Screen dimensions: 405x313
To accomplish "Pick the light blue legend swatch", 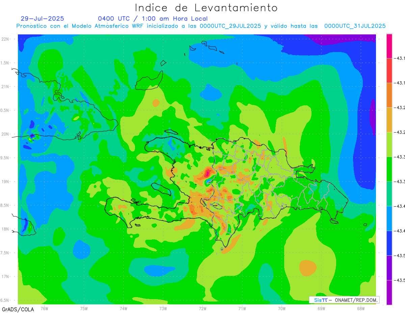I will [389, 218].
